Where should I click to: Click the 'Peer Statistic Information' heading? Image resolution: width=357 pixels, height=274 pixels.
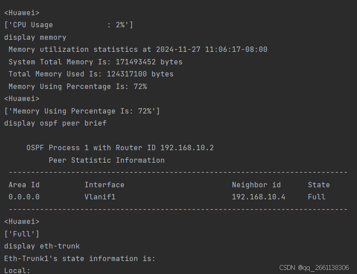pyautogui.click(x=106, y=160)
